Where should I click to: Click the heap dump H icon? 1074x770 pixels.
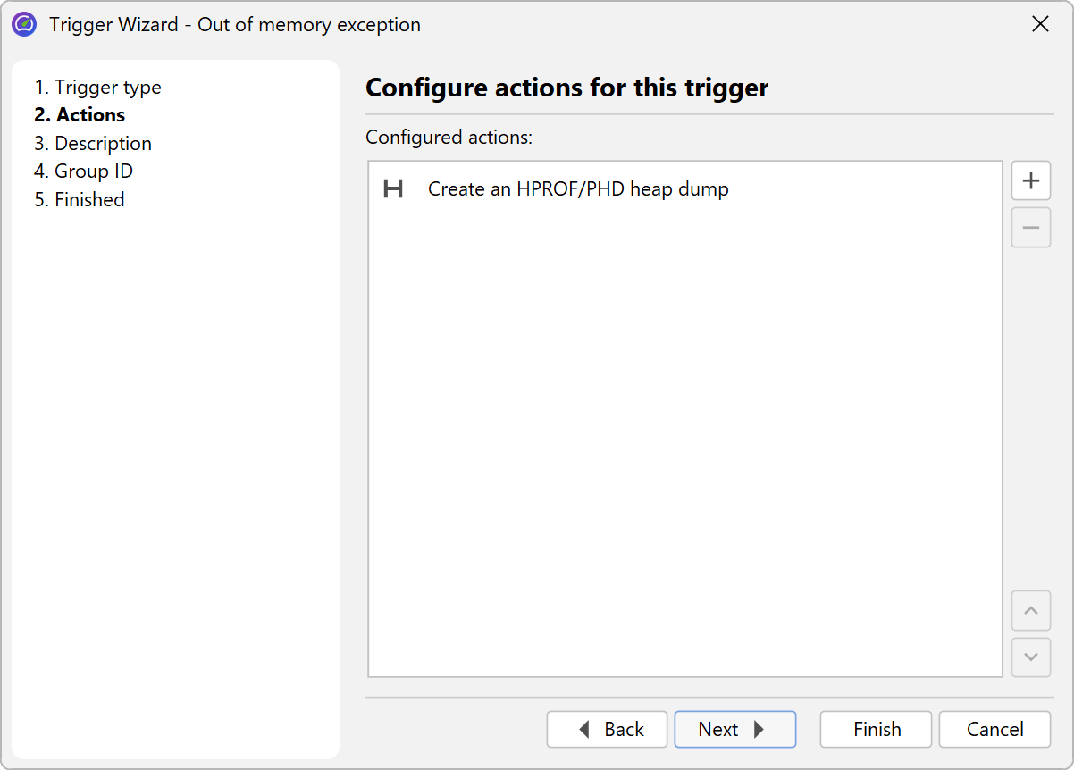393,189
